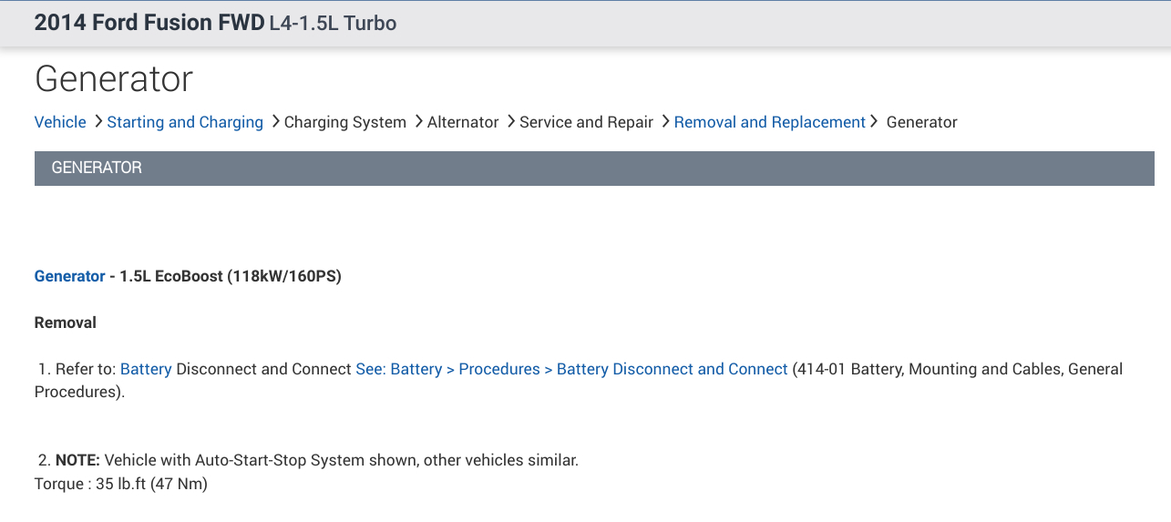Screen dimensions: 1171x522
Task: Click the chevron after Charging System breadcrumb
Action: 418,121
